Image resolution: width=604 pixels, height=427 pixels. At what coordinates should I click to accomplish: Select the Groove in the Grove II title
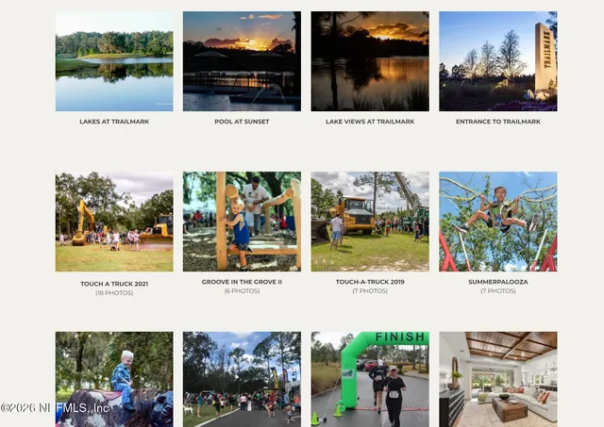click(x=242, y=282)
